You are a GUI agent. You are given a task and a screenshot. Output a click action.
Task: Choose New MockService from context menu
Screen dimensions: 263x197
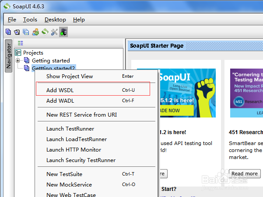(x=96, y=185)
